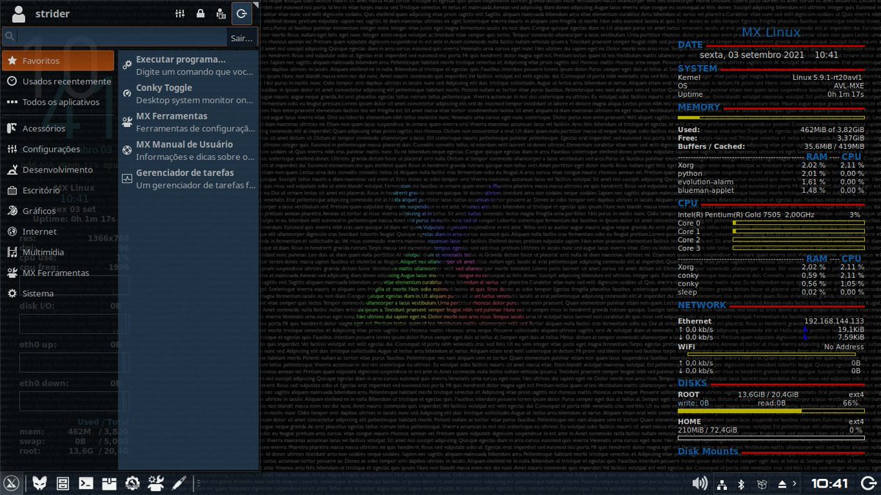Click the SYSTEM heading in Conky
This screenshot has height=495, width=881.
(697, 68)
